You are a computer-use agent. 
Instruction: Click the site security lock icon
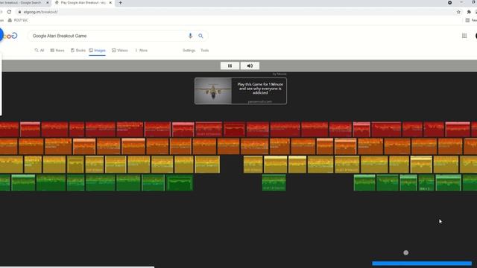pyautogui.click(x=20, y=12)
